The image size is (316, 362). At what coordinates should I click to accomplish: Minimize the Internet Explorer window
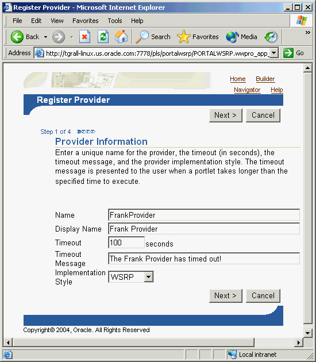pyautogui.click(x=288, y=7)
